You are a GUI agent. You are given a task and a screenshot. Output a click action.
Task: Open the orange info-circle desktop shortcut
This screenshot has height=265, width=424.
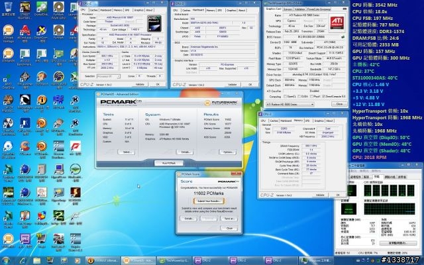click(x=42, y=103)
